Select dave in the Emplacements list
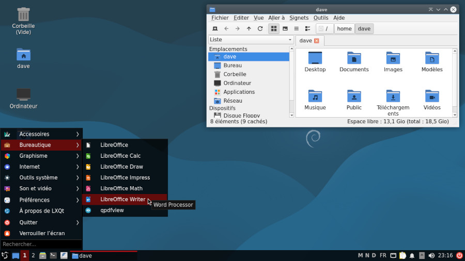 (x=249, y=57)
